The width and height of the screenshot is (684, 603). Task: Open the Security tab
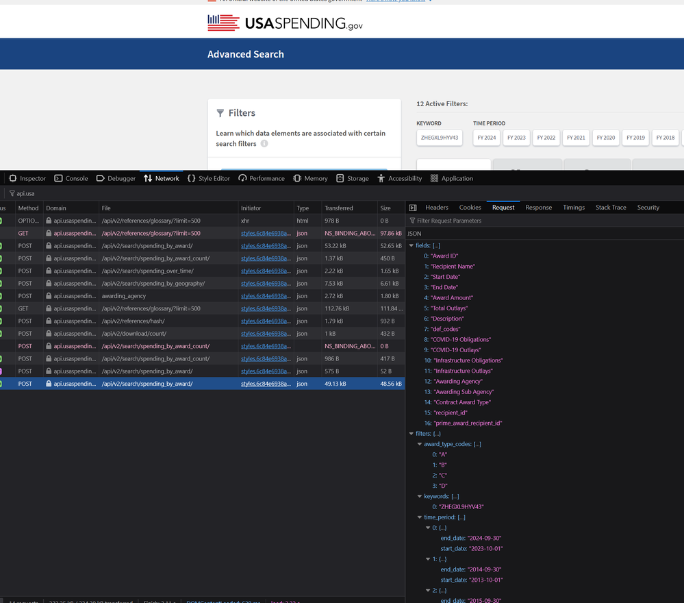(648, 208)
